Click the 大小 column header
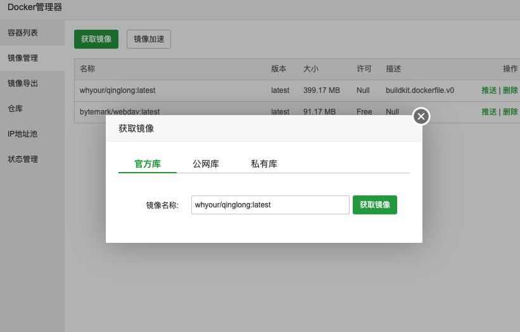The width and height of the screenshot is (520, 332). (311, 69)
